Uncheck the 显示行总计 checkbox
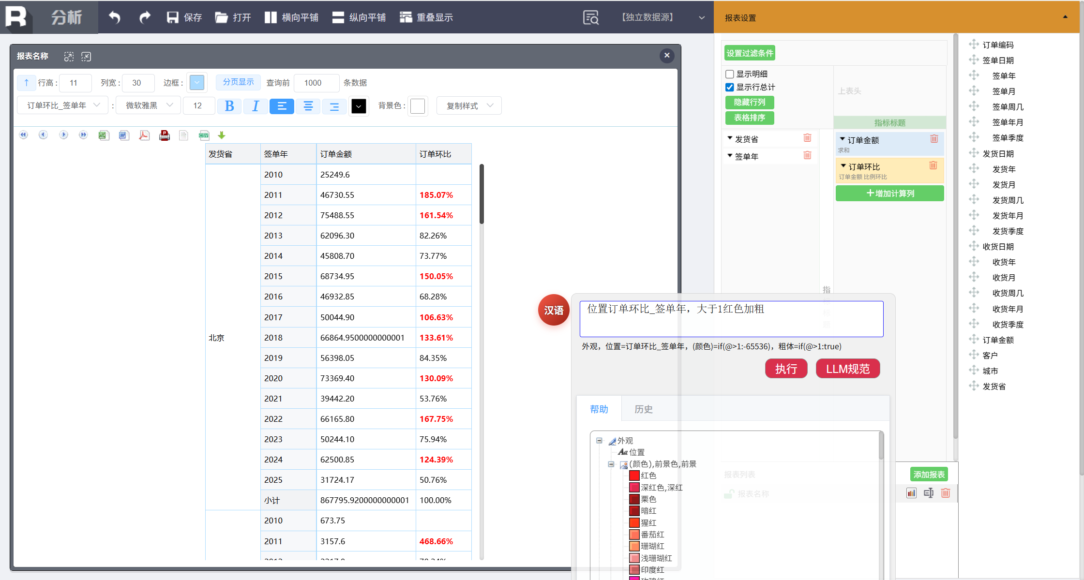Screen dimensions: 1084x580 click(x=730, y=87)
